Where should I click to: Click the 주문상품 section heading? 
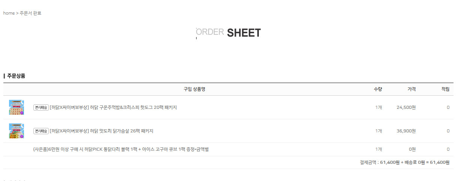[x=16, y=76]
